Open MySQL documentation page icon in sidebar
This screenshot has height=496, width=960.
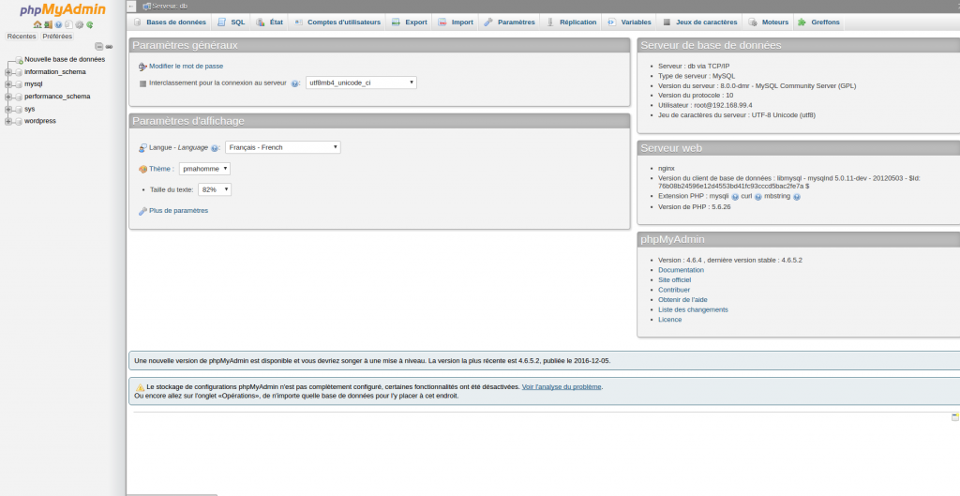tap(68, 25)
